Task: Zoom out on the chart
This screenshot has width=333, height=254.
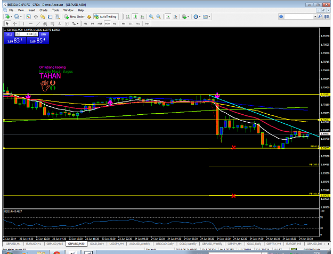Action: [x=158, y=16]
